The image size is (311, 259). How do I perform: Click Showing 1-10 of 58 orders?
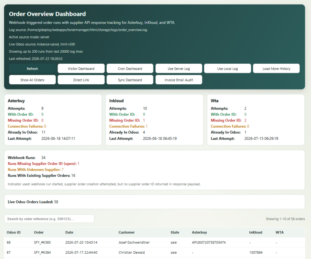[x=285, y=219]
